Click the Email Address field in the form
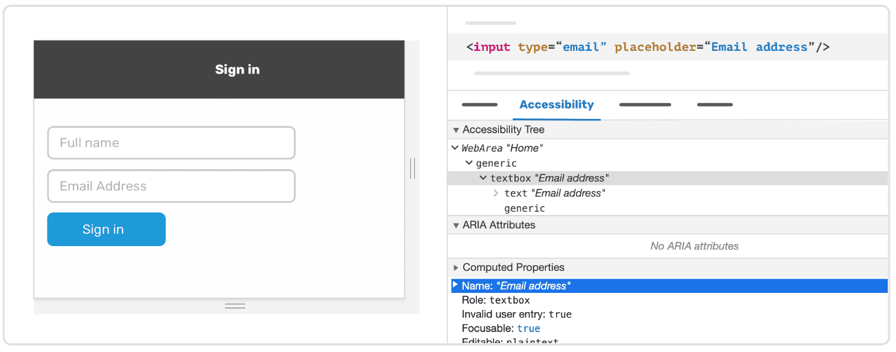The image size is (896, 352). coord(171,186)
